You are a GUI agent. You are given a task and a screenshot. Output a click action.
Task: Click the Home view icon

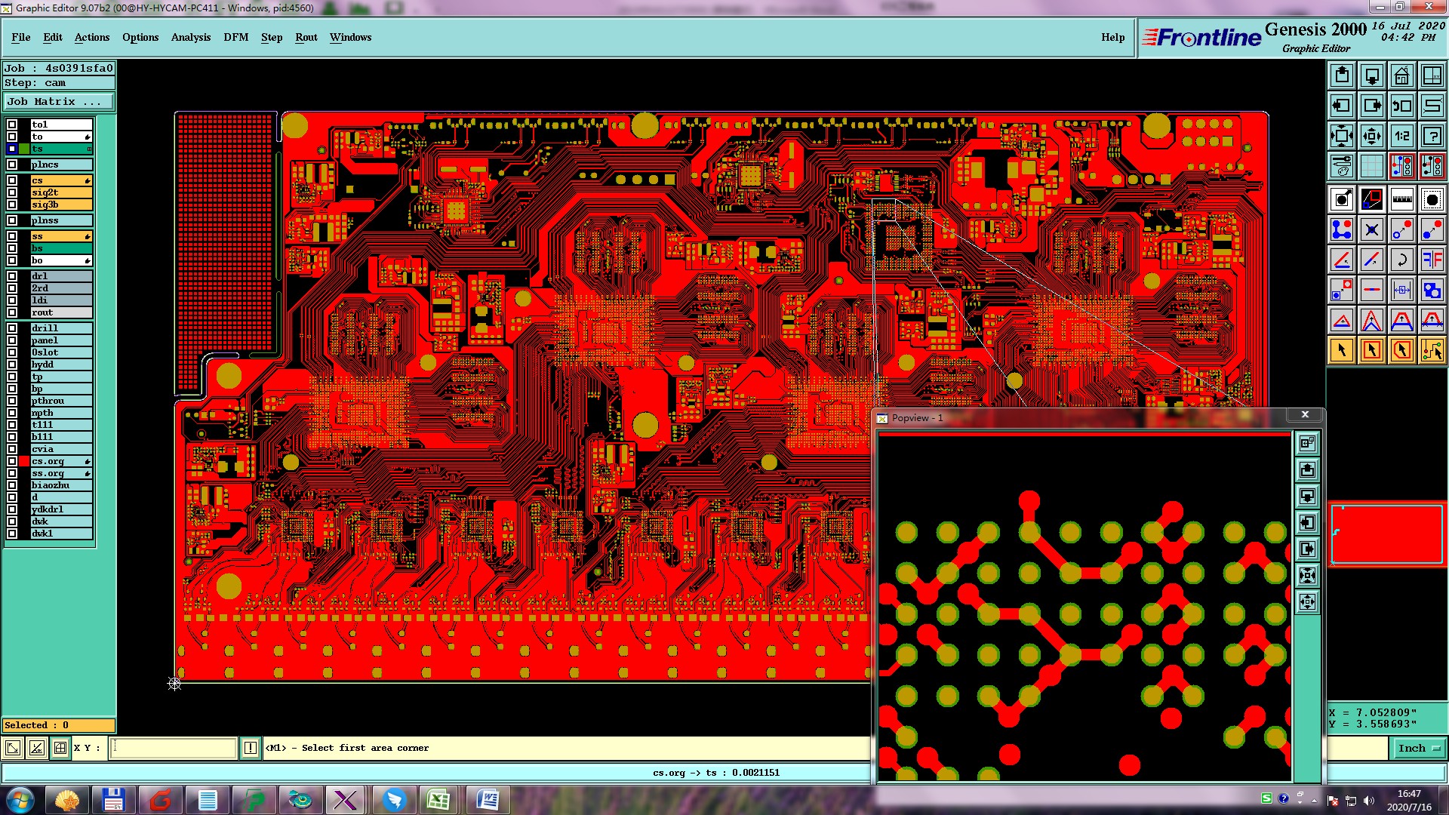click(1401, 75)
